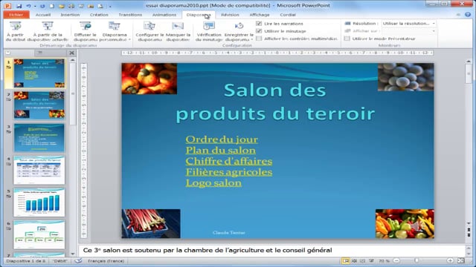Open Microsoft PowerPoint help question mark
The height and width of the screenshot is (267, 476).
(x=468, y=14)
